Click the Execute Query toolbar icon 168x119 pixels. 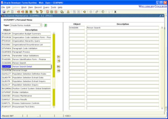pyautogui.click(x=52, y=12)
